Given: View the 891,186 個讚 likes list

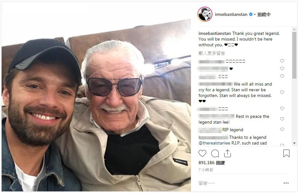Looking at the screenshot, I should (x=211, y=163).
